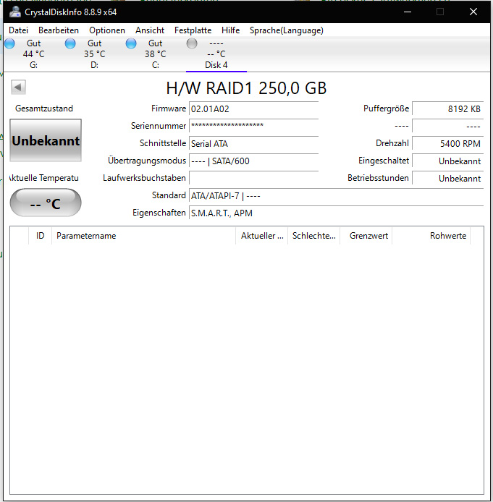Click the Eigenschaften field S.M.A.R.T., APM
Screen dimensions: 493x502
click(337, 213)
